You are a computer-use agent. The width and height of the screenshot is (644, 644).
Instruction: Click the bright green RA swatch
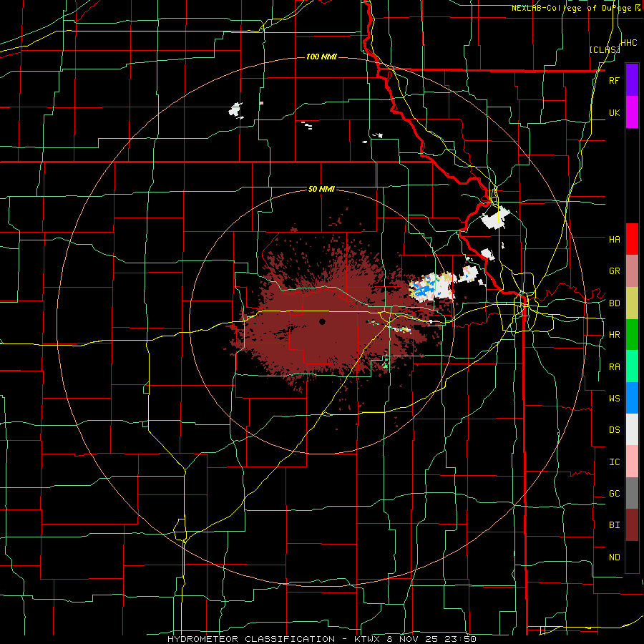point(632,366)
